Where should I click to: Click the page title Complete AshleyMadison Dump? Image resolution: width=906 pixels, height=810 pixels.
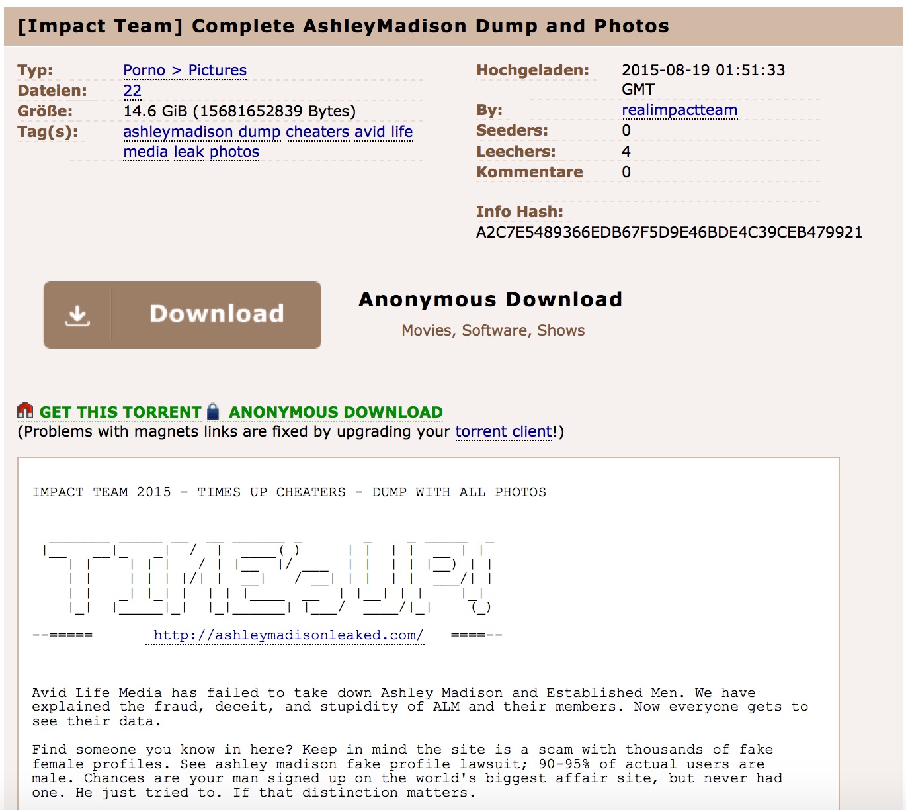pyautogui.click(x=343, y=26)
